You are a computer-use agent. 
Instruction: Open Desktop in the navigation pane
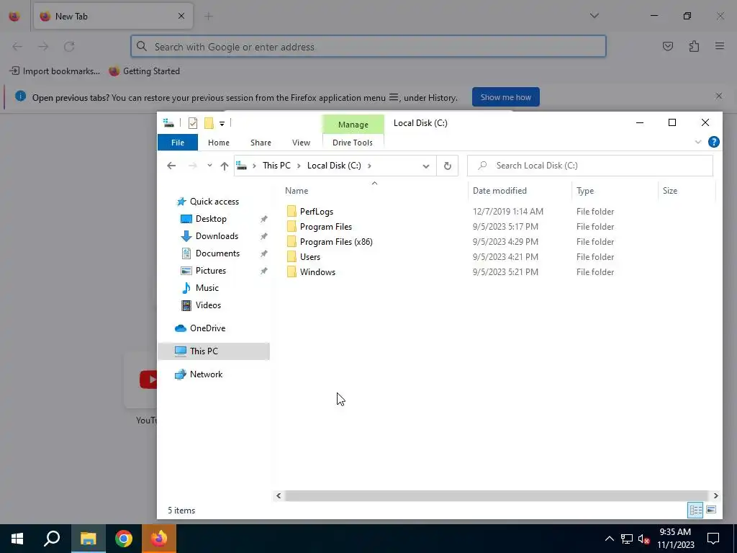tap(211, 219)
